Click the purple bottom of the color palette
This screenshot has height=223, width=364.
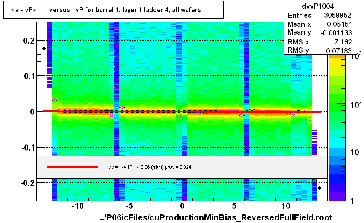[337, 196]
